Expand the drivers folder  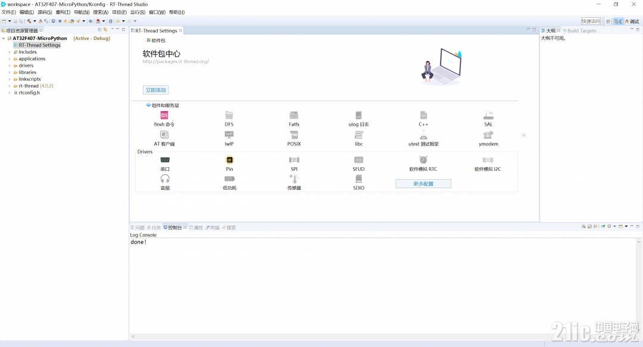point(10,65)
